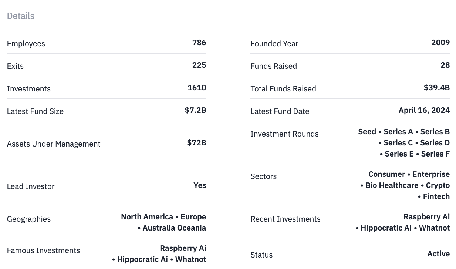Click Total Funds Raised $39.4B
456x269 pixels.
[437, 88]
